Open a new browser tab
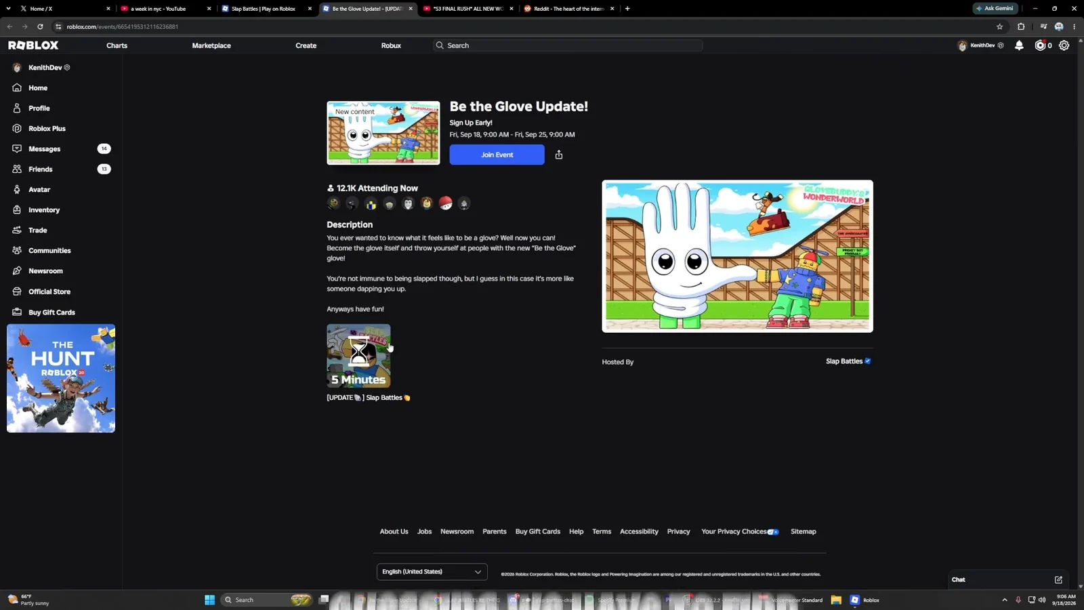Screen dimensions: 1084x610 click(627, 9)
